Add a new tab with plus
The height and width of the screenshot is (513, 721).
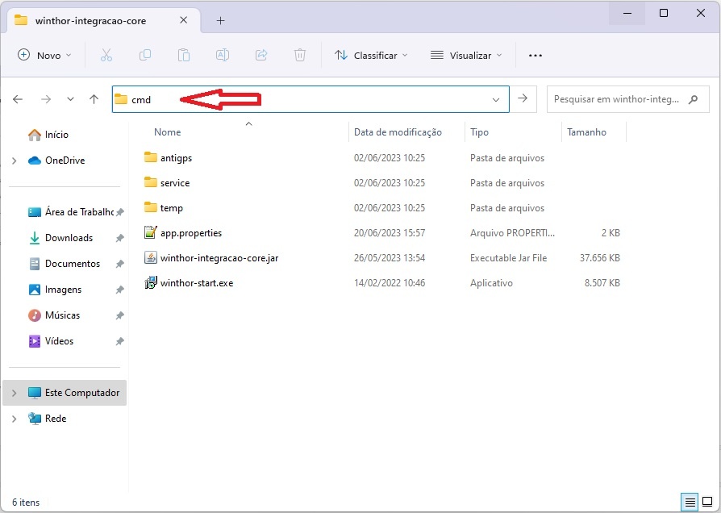[x=221, y=21]
